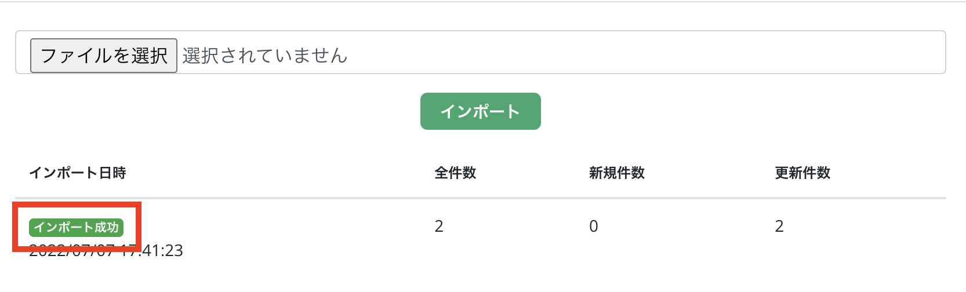
Task: Click the red highlight frame around the badge
Action: pos(139,227)
